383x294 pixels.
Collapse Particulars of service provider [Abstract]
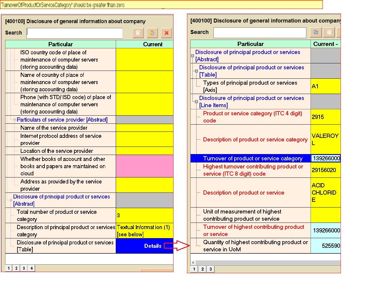[x=14, y=120]
